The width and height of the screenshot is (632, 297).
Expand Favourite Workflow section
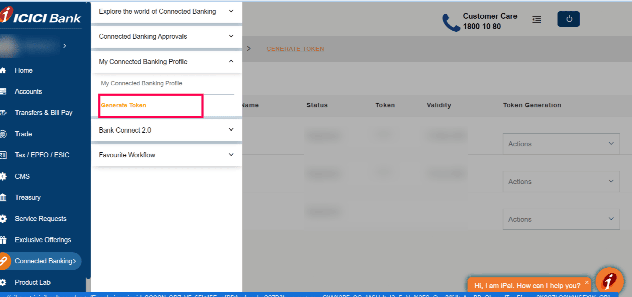point(166,155)
